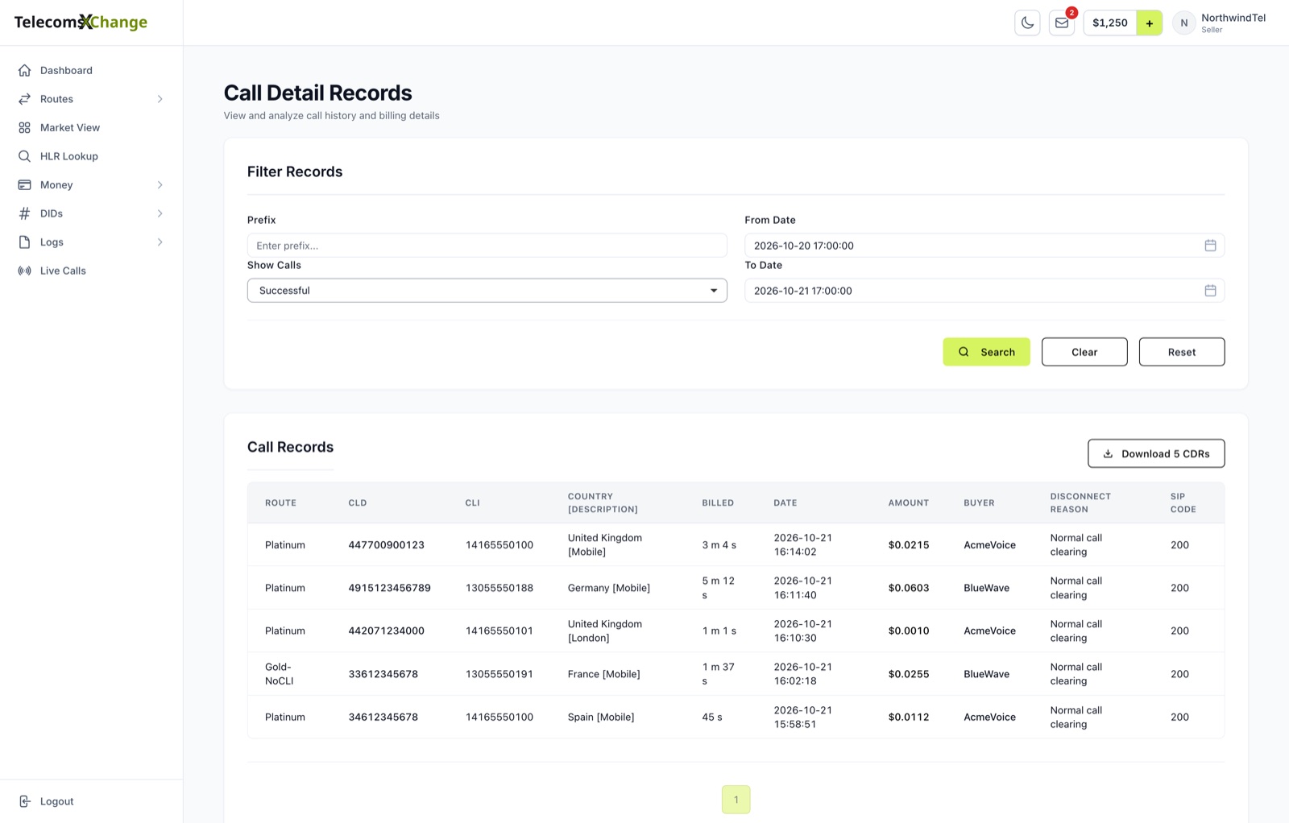This screenshot has height=823, width=1289.
Task: Click the Market View grid icon
Action: pyautogui.click(x=24, y=127)
